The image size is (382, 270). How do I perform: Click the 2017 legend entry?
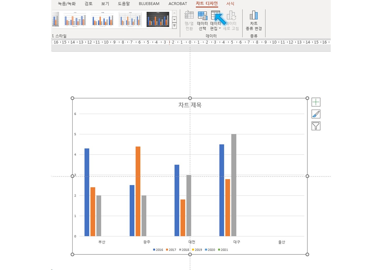click(x=171, y=250)
